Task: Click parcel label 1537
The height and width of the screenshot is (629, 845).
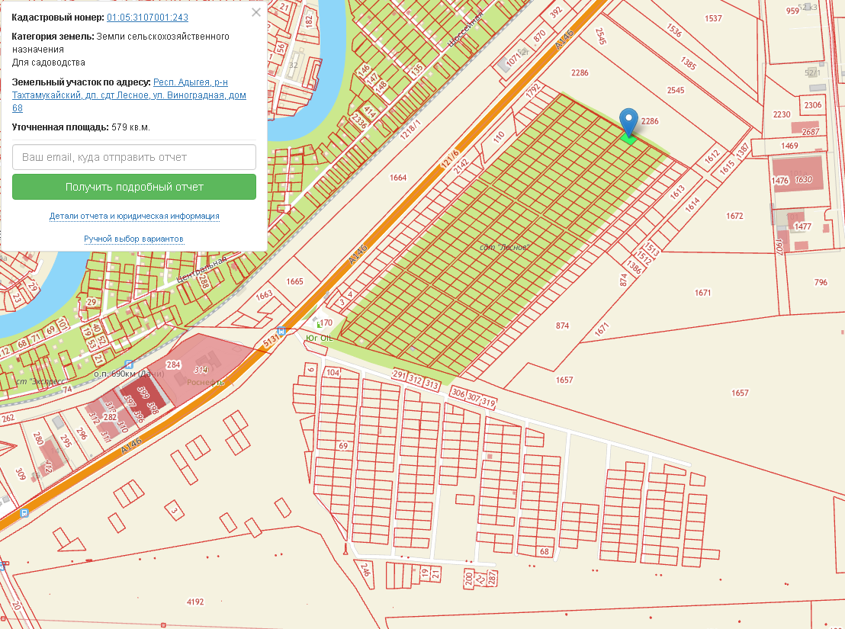Action: 713,18
